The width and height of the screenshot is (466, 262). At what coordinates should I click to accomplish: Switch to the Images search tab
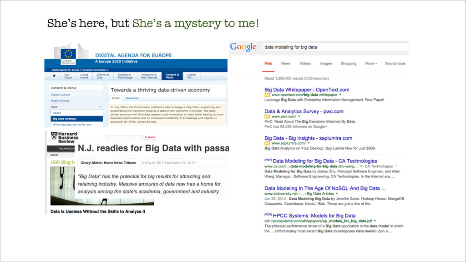(325, 63)
